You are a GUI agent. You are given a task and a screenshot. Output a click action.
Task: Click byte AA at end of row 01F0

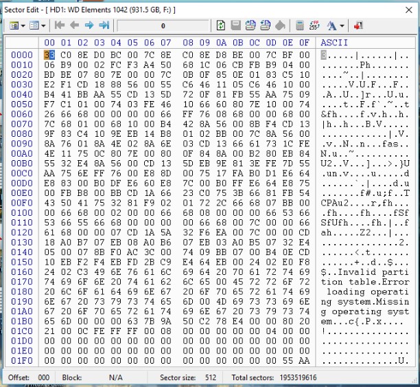coord(304,361)
